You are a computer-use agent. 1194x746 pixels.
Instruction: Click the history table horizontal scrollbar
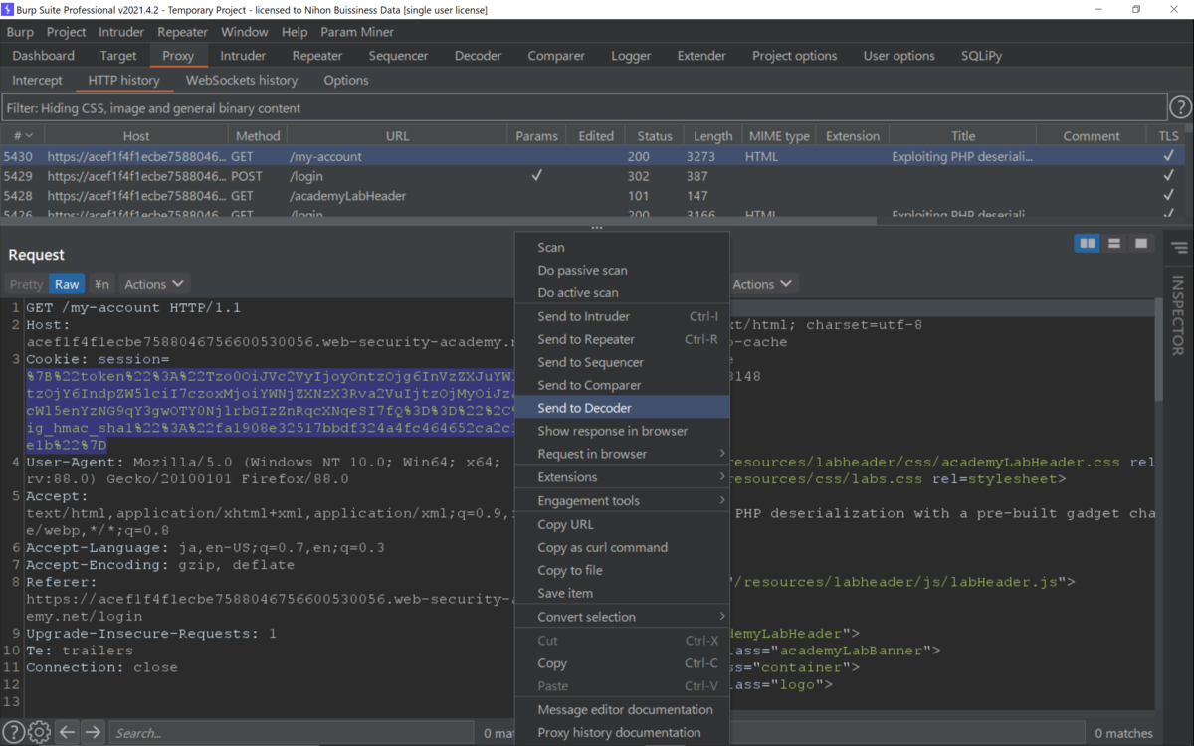439,221
